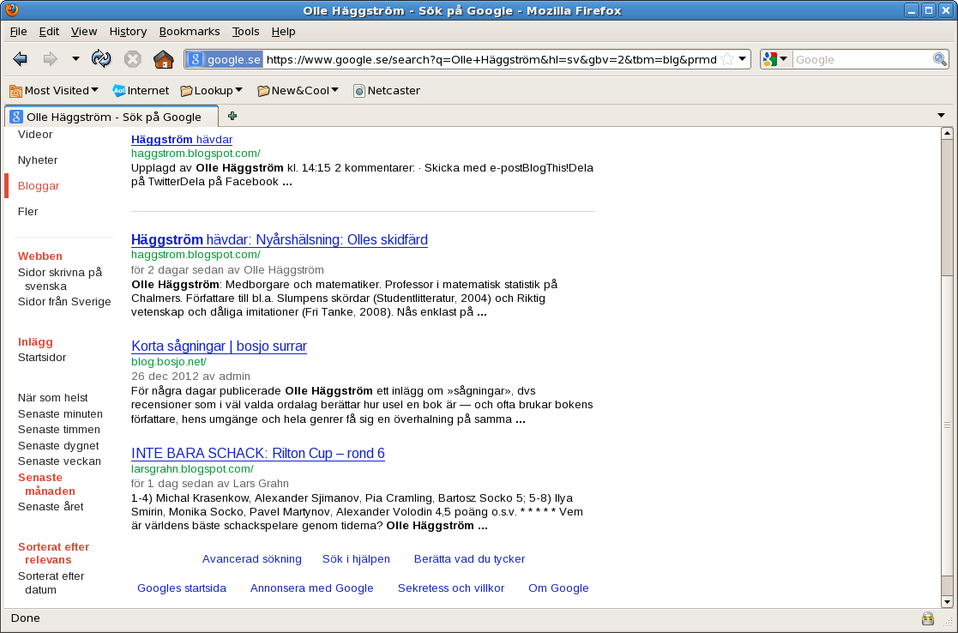Open Sekretess och villkor link
This screenshot has height=633, width=958.
[x=451, y=588]
